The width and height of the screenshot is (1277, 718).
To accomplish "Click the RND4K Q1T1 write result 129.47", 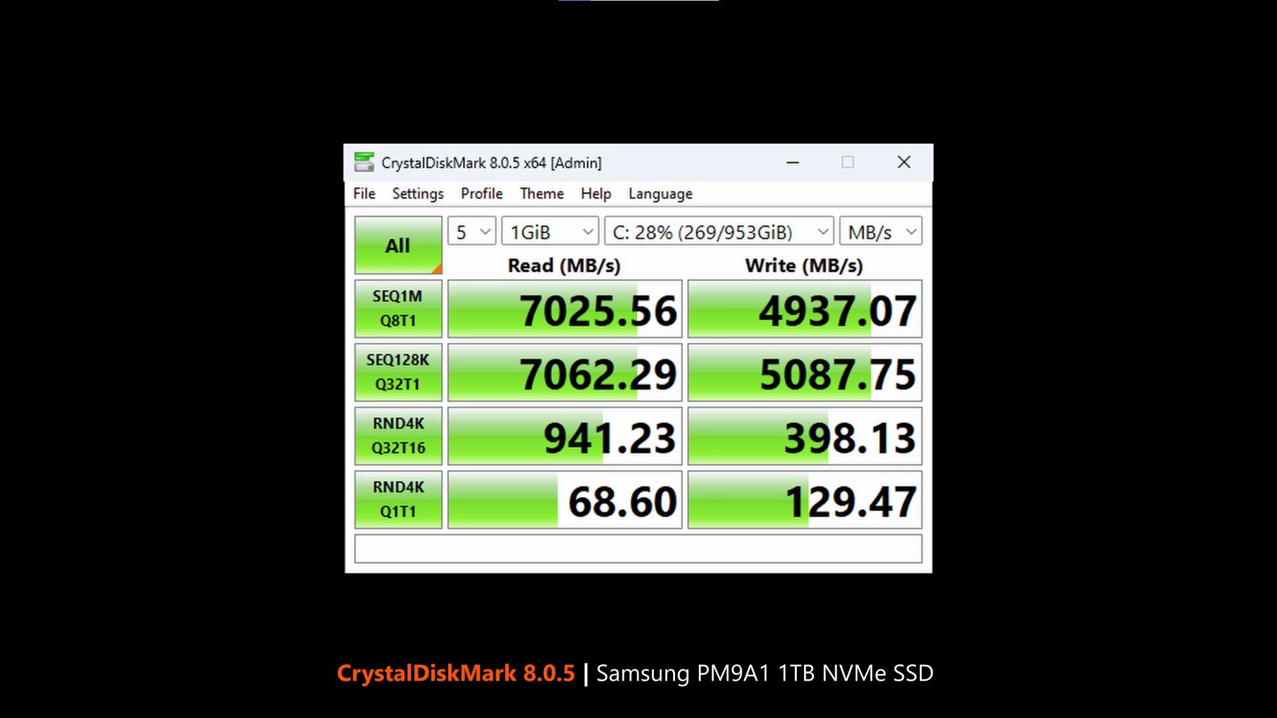I will tap(805, 501).
